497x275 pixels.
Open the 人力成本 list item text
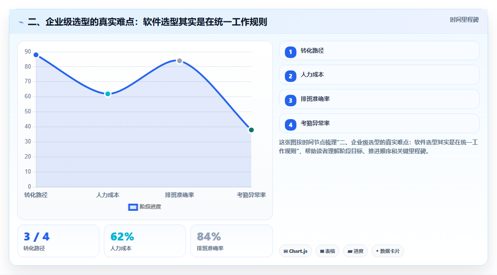(312, 75)
